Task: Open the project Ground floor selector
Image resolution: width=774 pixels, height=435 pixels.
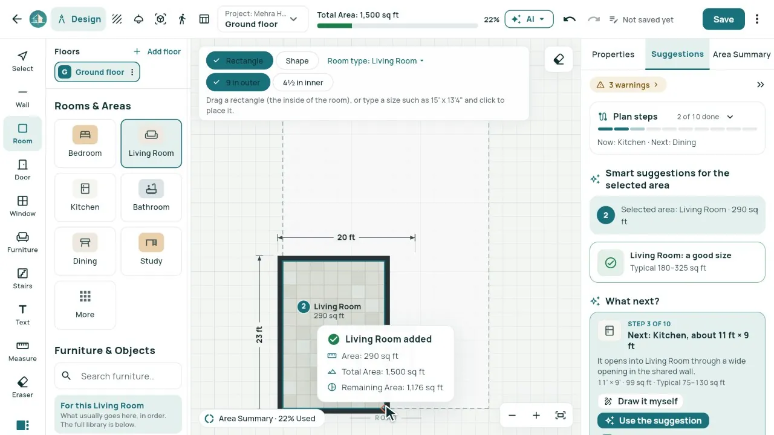Action: pyautogui.click(x=262, y=19)
